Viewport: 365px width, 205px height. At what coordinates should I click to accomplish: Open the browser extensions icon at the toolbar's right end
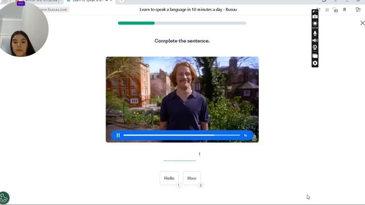point(358,10)
